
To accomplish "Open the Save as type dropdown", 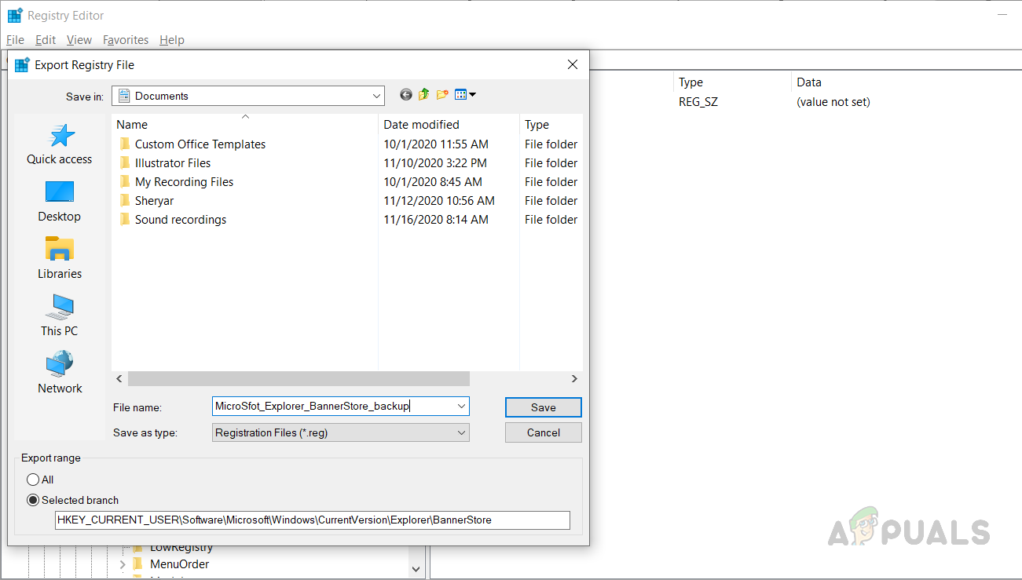I will 461,432.
